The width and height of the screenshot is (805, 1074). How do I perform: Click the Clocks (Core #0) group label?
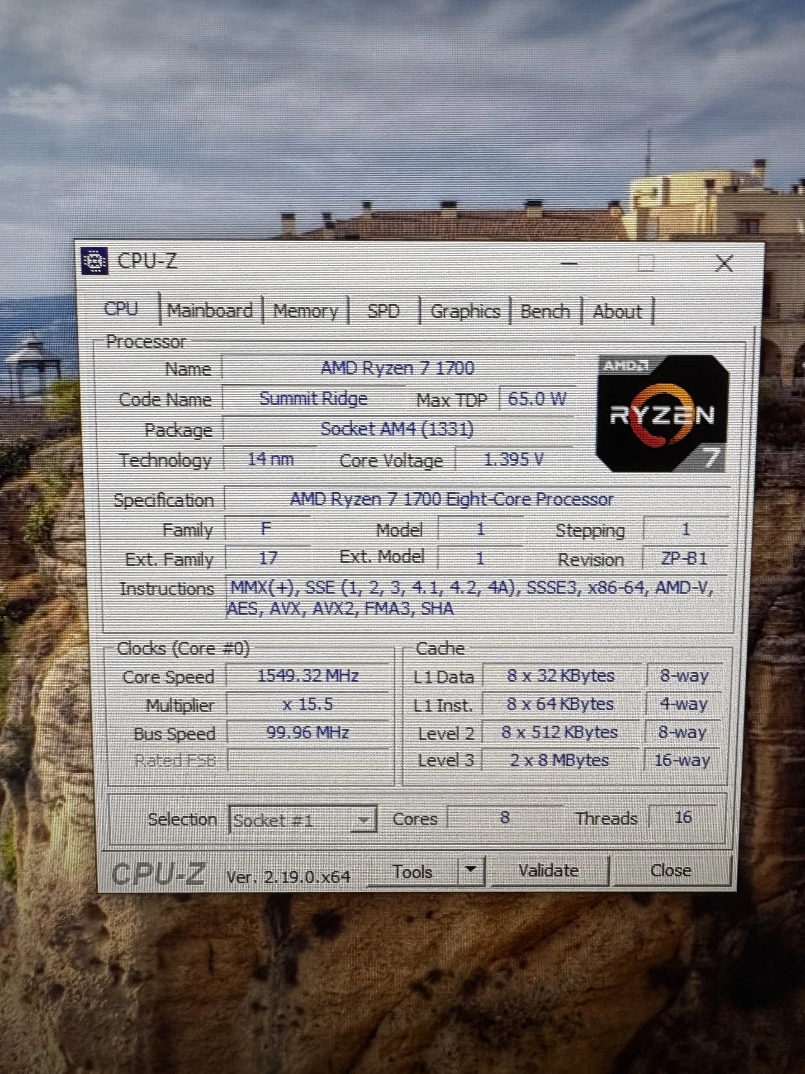pos(183,648)
